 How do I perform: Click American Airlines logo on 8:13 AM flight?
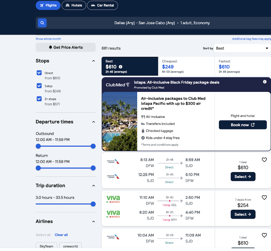[113, 161]
